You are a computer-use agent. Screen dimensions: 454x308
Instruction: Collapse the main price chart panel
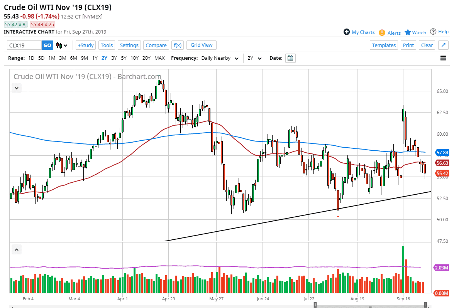pos(16,88)
